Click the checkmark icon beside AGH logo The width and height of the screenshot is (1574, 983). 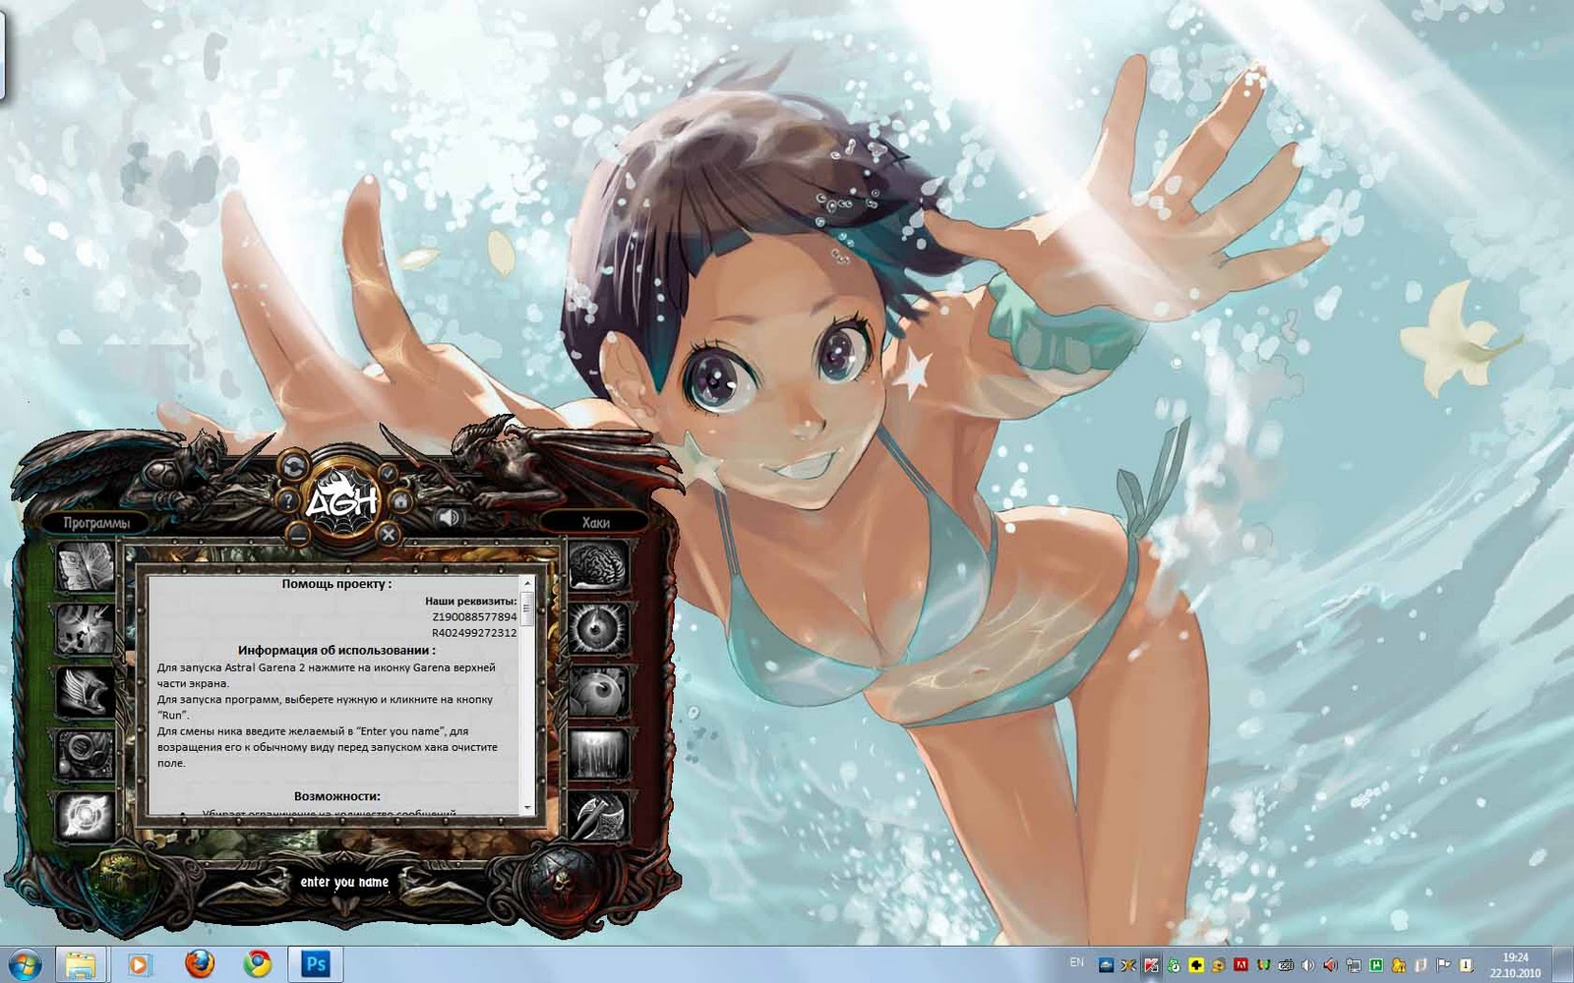(390, 473)
